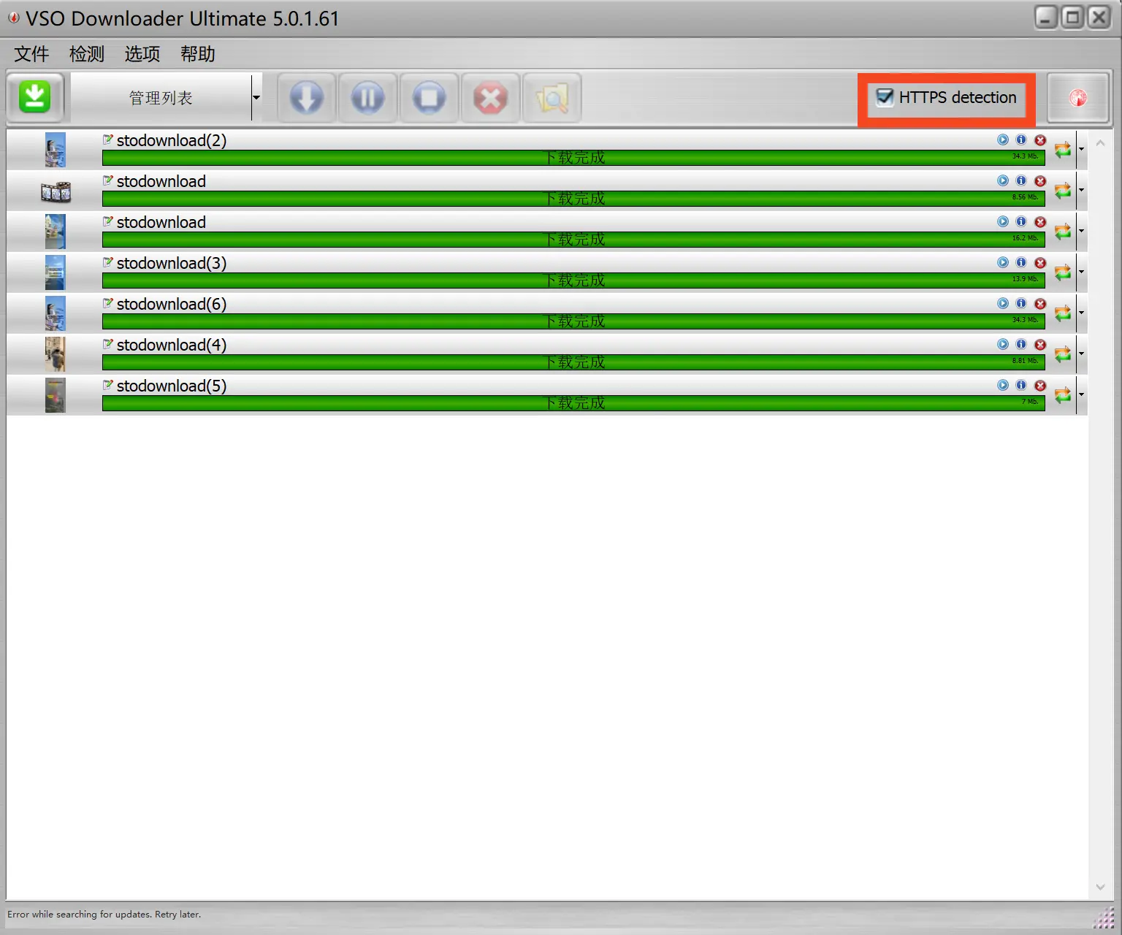Click the blue start download toolbar button

[x=307, y=97]
